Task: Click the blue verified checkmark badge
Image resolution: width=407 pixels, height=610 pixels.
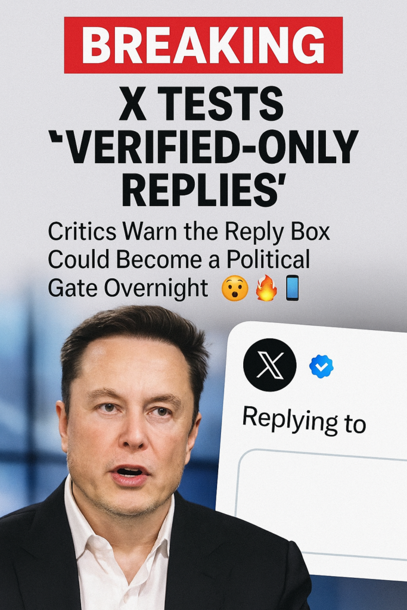Action: tap(321, 366)
